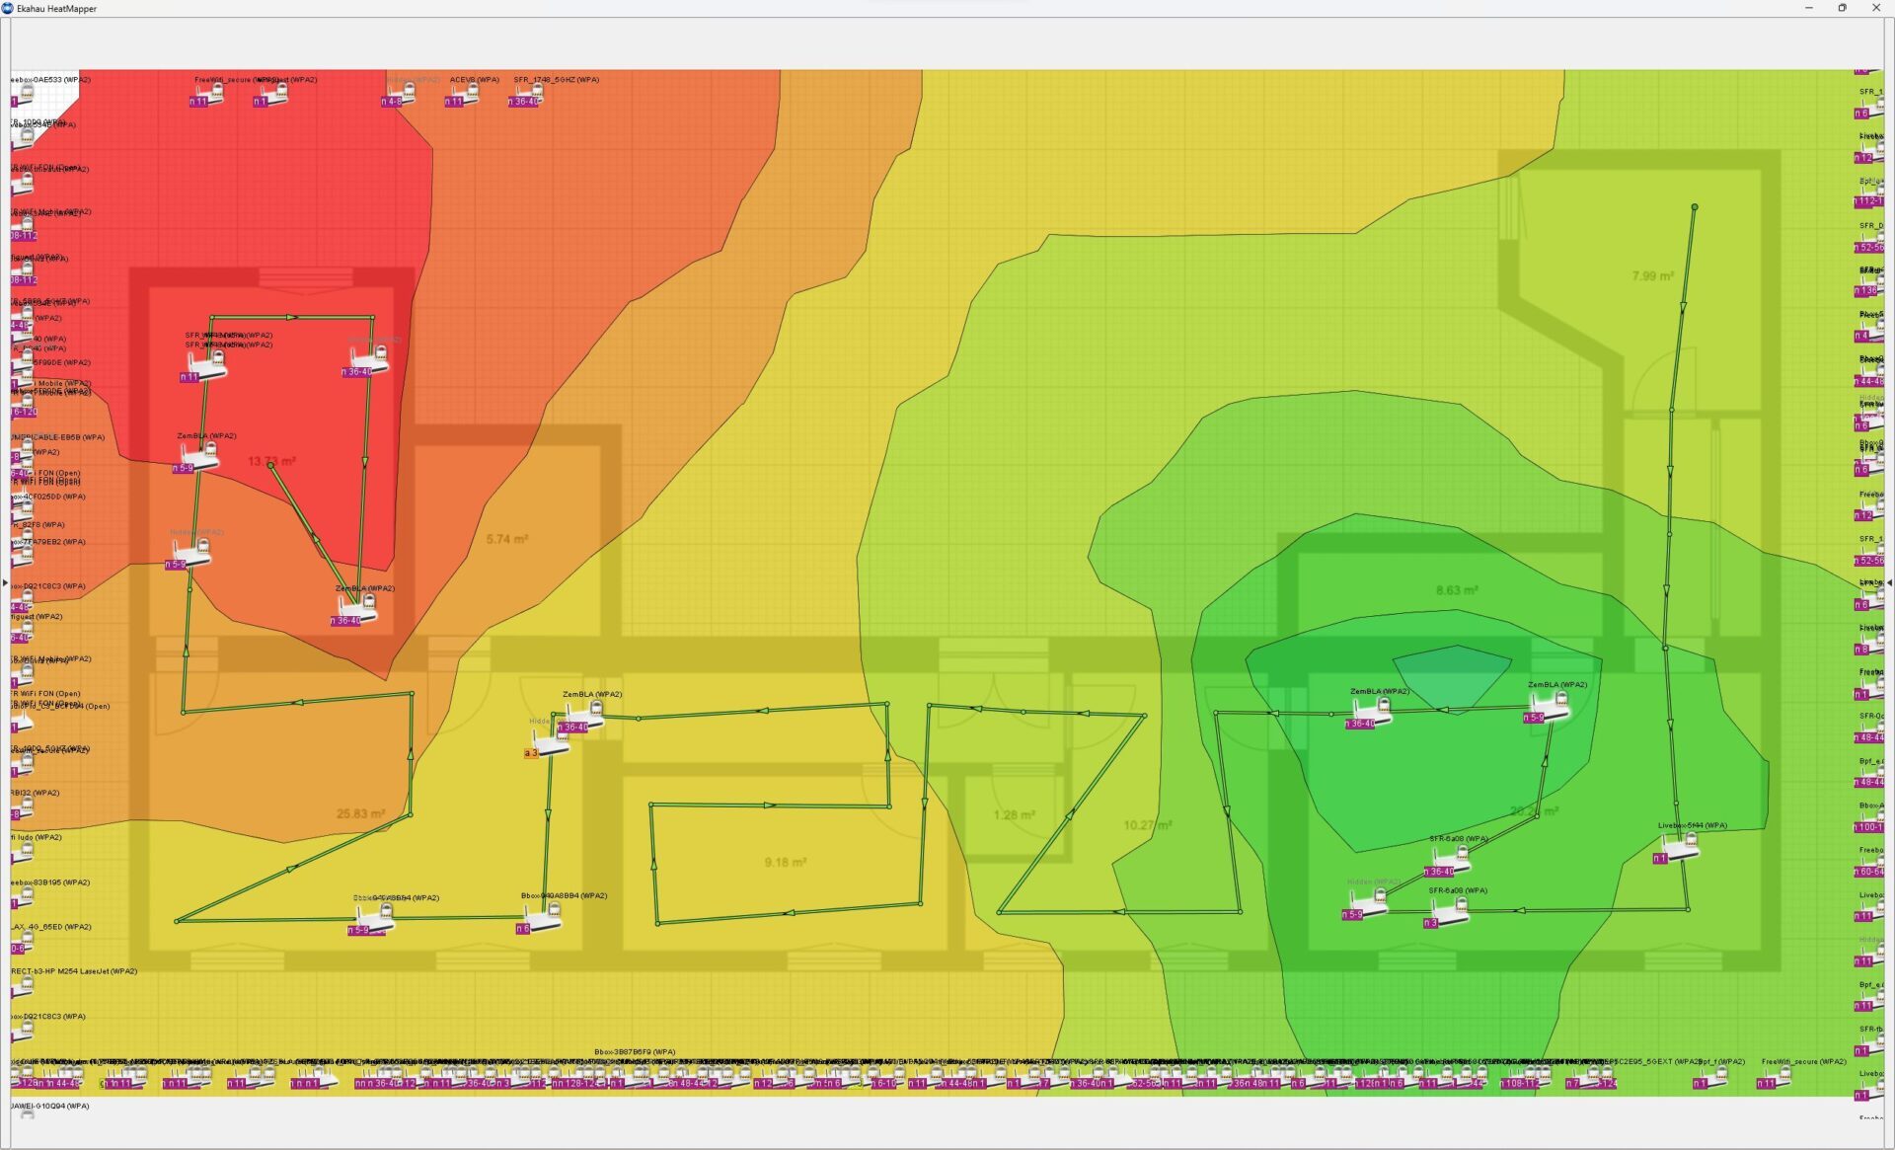
Task: Click the 5.74 m² room area label
Action: 507,539
